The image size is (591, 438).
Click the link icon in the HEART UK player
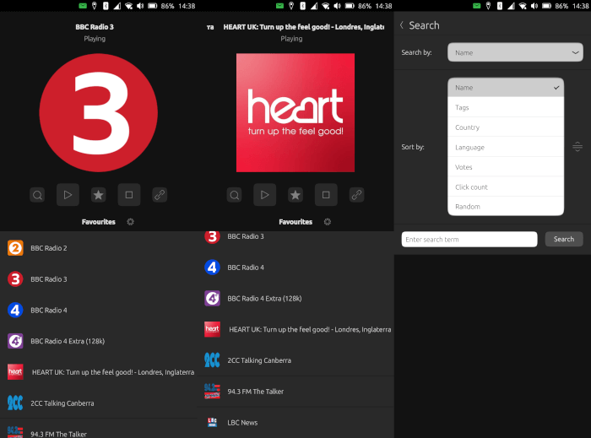pyautogui.click(x=356, y=195)
